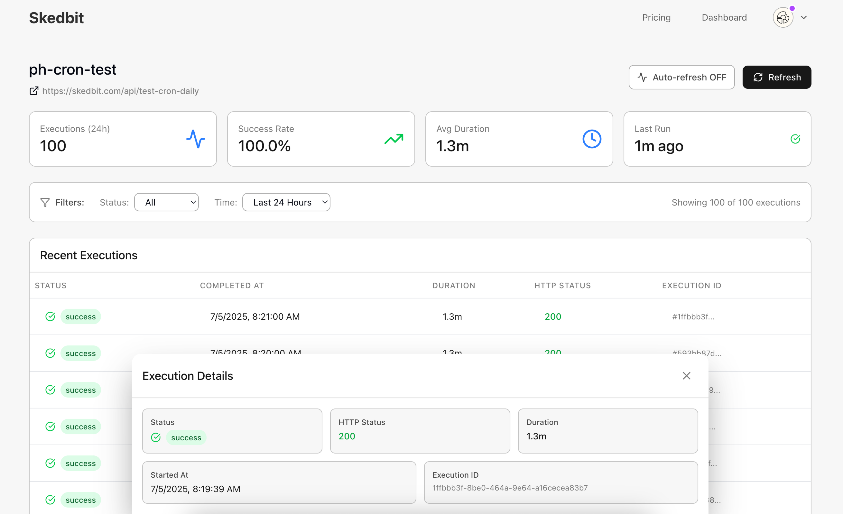Click the Duration 1.3m value in details
Viewport: 843px width, 514px height.
pos(536,436)
